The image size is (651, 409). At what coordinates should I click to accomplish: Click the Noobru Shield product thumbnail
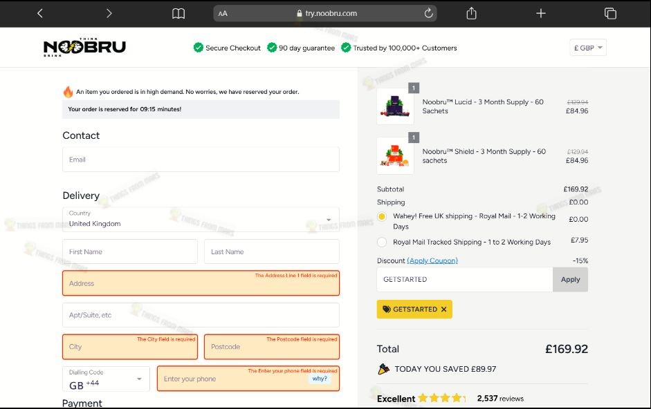tap(395, 155)
